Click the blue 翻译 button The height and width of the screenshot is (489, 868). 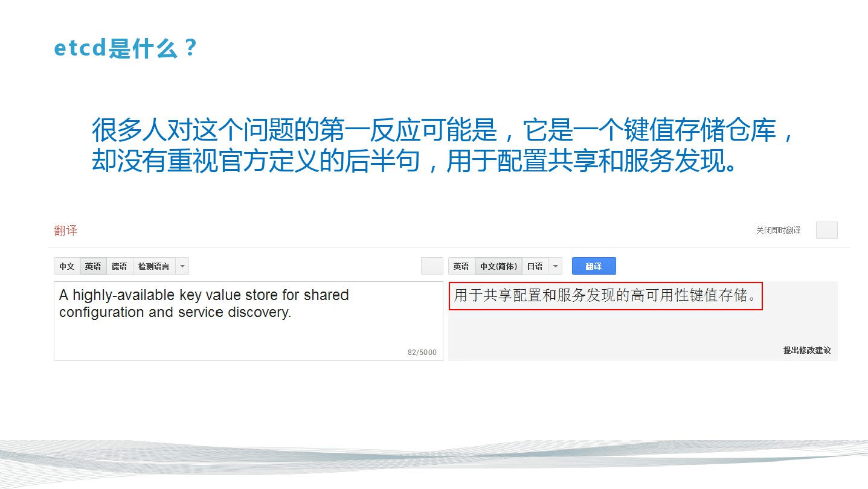click(594, 266)
